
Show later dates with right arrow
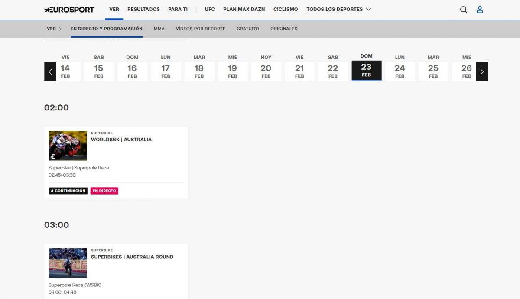pyautogui.click(x=482, y=72)
